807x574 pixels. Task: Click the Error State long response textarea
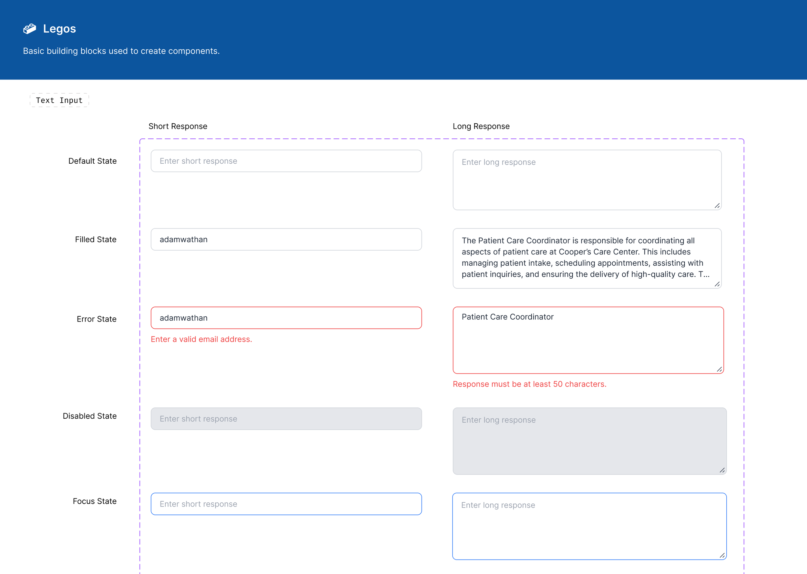[588, 340]
